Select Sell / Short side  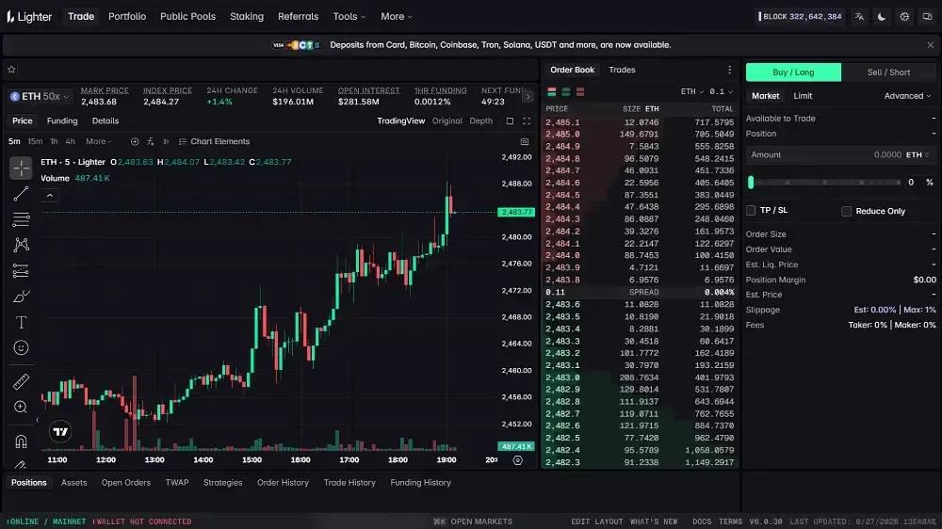point(888,72)
